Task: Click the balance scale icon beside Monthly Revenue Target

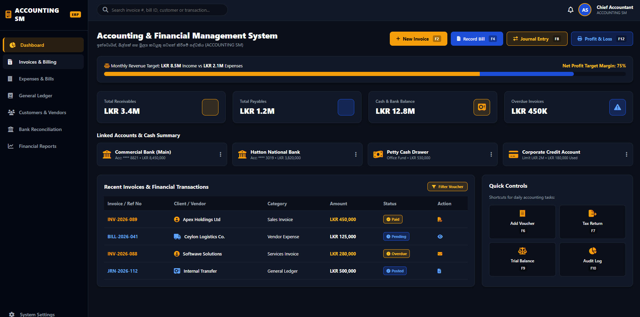Action: [107, 66]
